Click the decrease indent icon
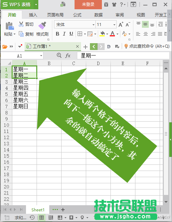Image resolution: width=172 pixels, height=222 pixels. [161, 24]
